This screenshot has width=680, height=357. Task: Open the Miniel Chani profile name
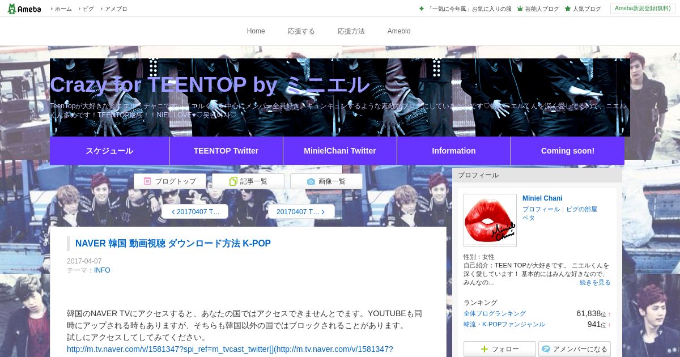click(542, 198)
